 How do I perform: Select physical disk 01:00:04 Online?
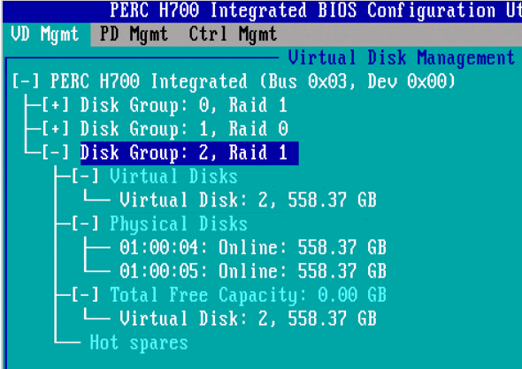(x=253, y=247)
